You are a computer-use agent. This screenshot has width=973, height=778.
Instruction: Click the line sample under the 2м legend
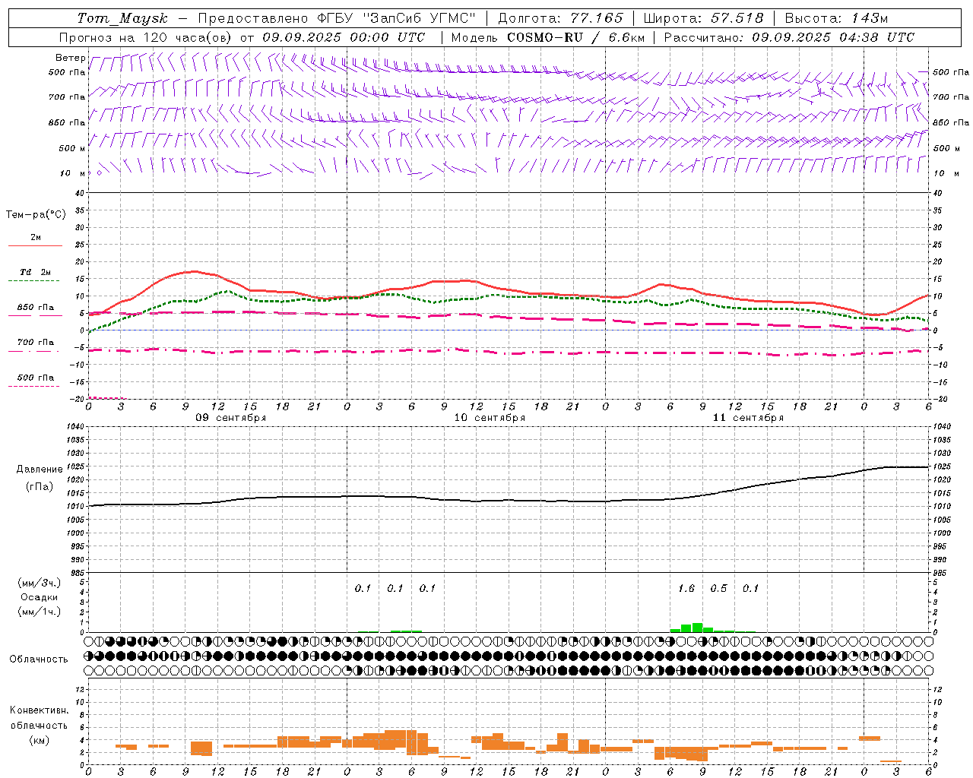(35, 246)
